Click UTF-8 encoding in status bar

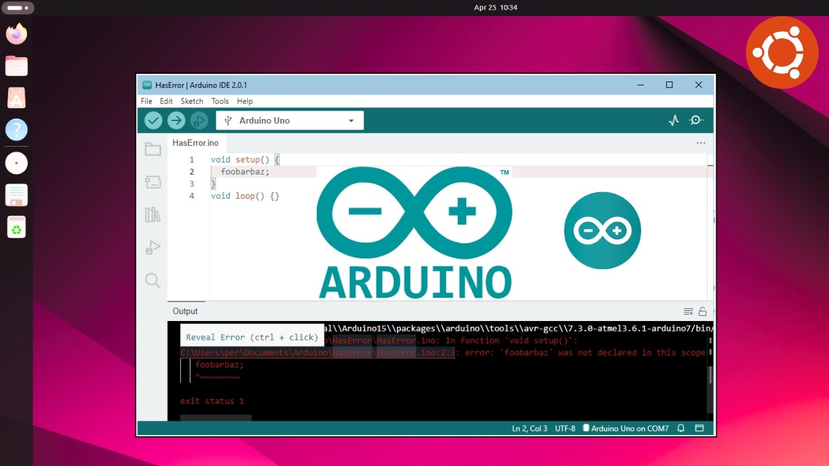(x=565, y=428)
